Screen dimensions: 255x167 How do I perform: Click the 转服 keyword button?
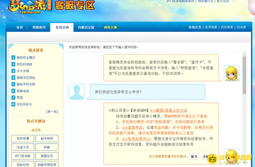pyautogui.click(x=47, y=147)
